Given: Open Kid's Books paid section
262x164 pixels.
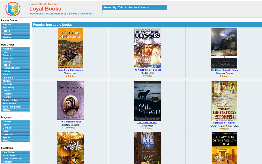Looking at the screenshot, I should [15, 155].
